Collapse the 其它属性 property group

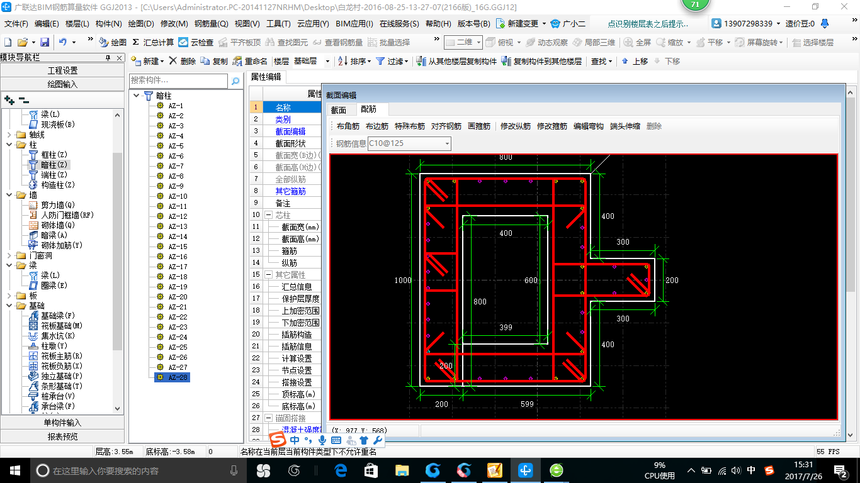pos(269,275)
